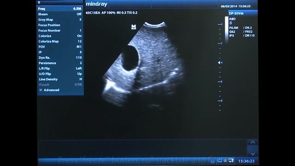
Task: Click the scrollbar thumb between chevrons
Action: coord(253,148)
